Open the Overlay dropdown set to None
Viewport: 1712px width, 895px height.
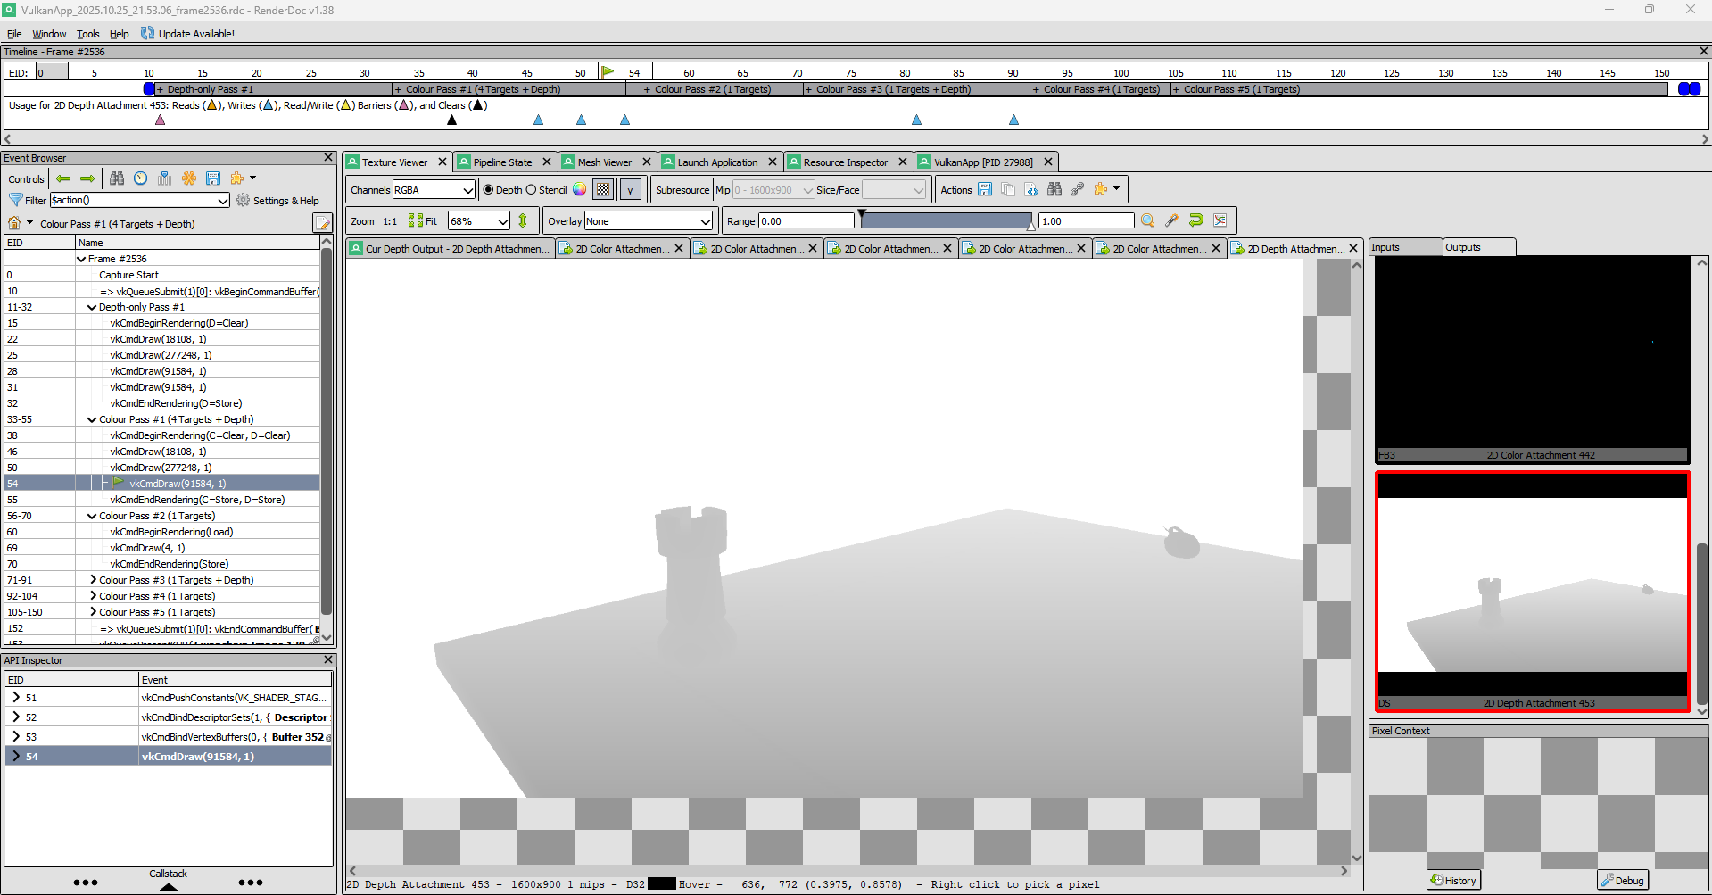point(649,221)
